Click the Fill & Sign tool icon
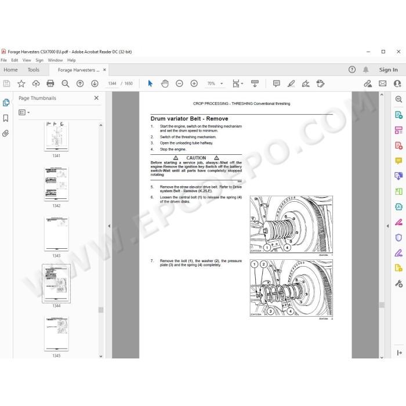The width and height of the screenshot is (406, 406). (398, 253)
